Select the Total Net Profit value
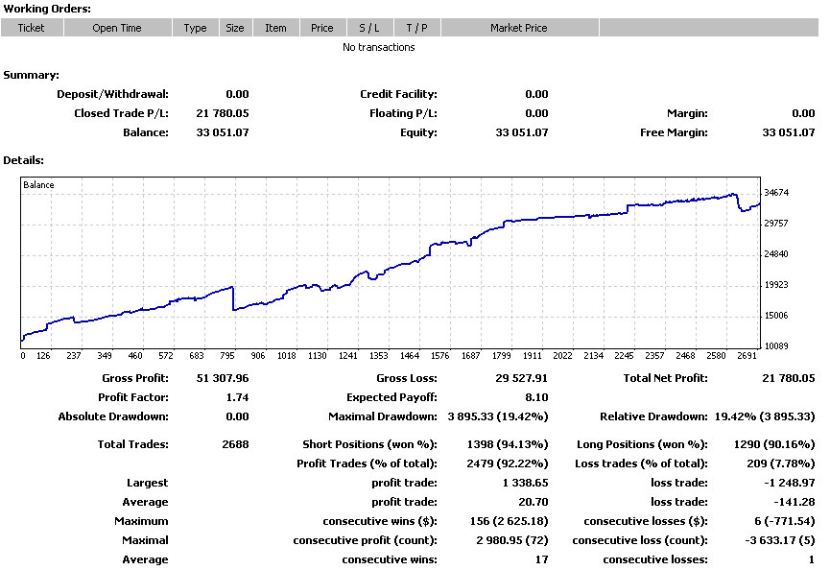 coord(788,378)
